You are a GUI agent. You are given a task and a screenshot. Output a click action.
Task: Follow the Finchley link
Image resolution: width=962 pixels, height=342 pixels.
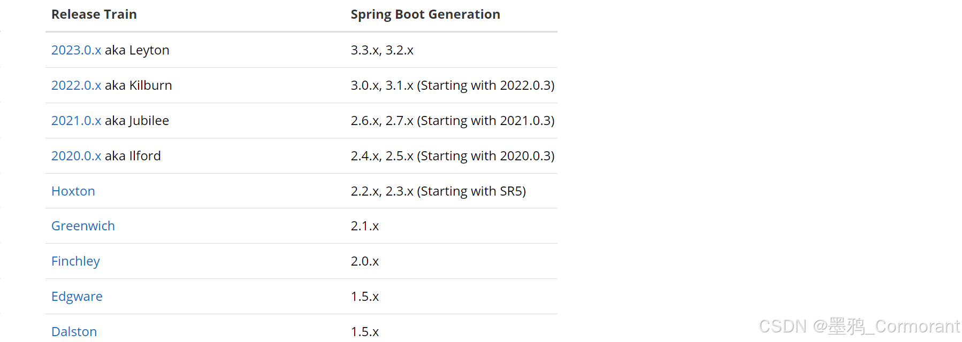click(x=75, y=261)
